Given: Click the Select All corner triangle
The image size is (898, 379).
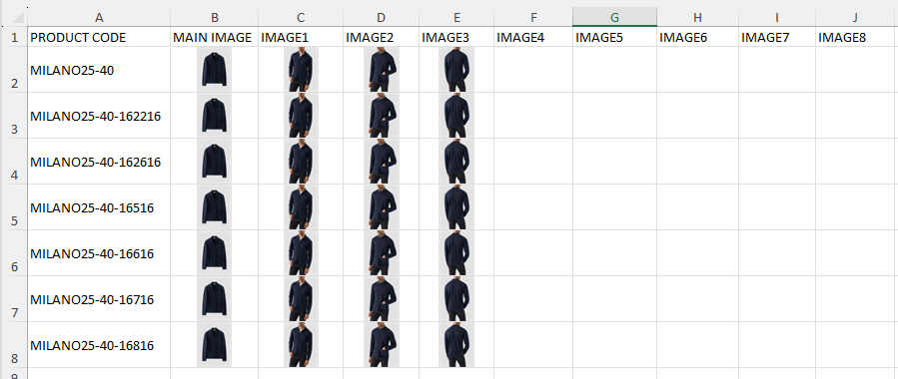Looking at the screenshot, I should [x=17, y=19].
